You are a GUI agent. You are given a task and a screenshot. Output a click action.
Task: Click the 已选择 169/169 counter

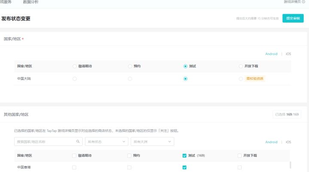pos(287,114)
